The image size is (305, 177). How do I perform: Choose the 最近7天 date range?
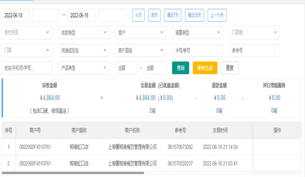click(x=173, y=15)
